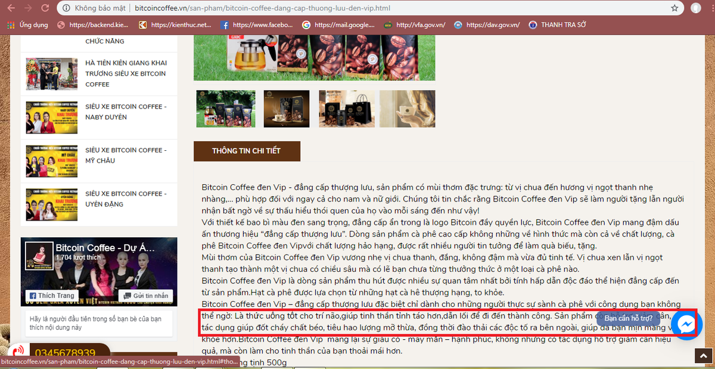Bookmark this page using the star icon
This screenshot has height=369, width=715.
(x=674, y=8)
